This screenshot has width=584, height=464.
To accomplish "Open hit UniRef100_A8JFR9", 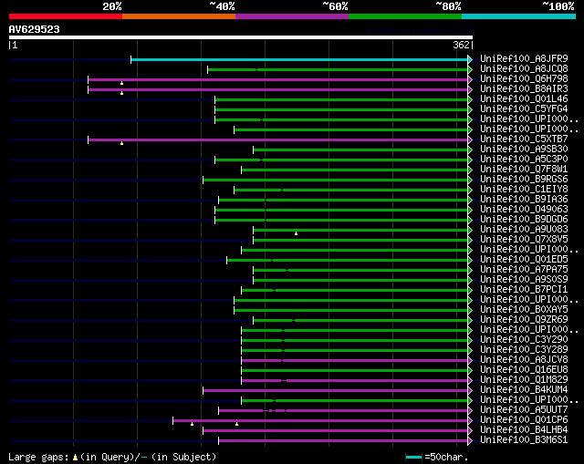I will [x=524, y=58].
